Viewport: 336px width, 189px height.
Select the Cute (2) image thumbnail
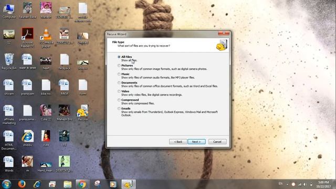pyautogui.click(x=46, y=112)
